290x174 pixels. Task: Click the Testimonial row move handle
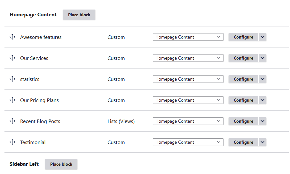click(12, 142)
